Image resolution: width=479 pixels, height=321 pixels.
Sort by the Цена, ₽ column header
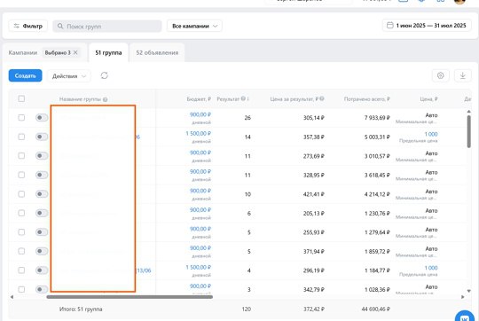(428, 99)
